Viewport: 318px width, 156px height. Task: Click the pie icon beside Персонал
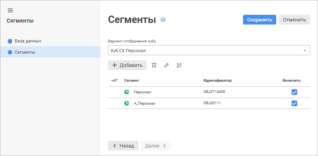click(127, 92)
